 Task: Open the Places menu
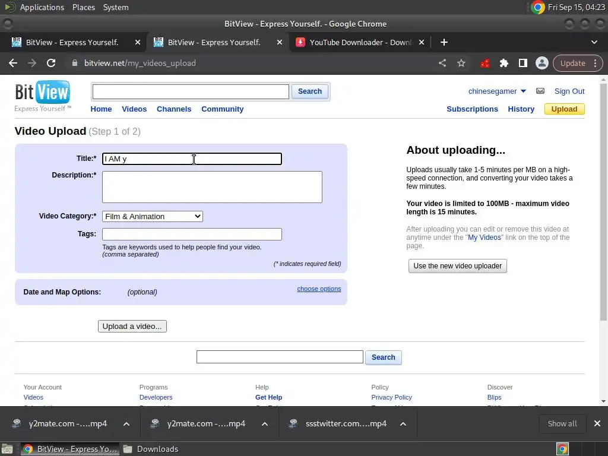(x=83, y=7)
